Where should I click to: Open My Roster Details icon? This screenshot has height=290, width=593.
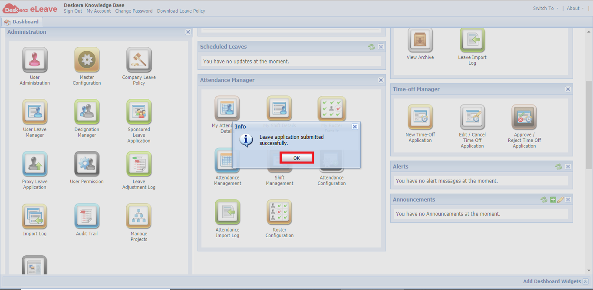[332, 108]
